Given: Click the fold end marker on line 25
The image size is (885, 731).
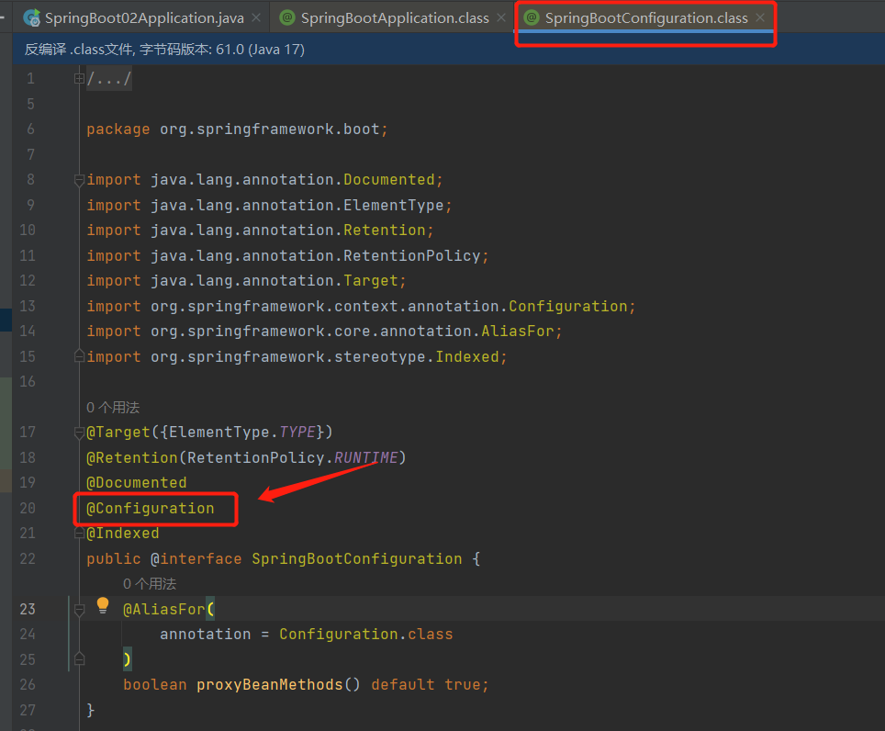Looking at the screenshot, I should tap(80, 659).
